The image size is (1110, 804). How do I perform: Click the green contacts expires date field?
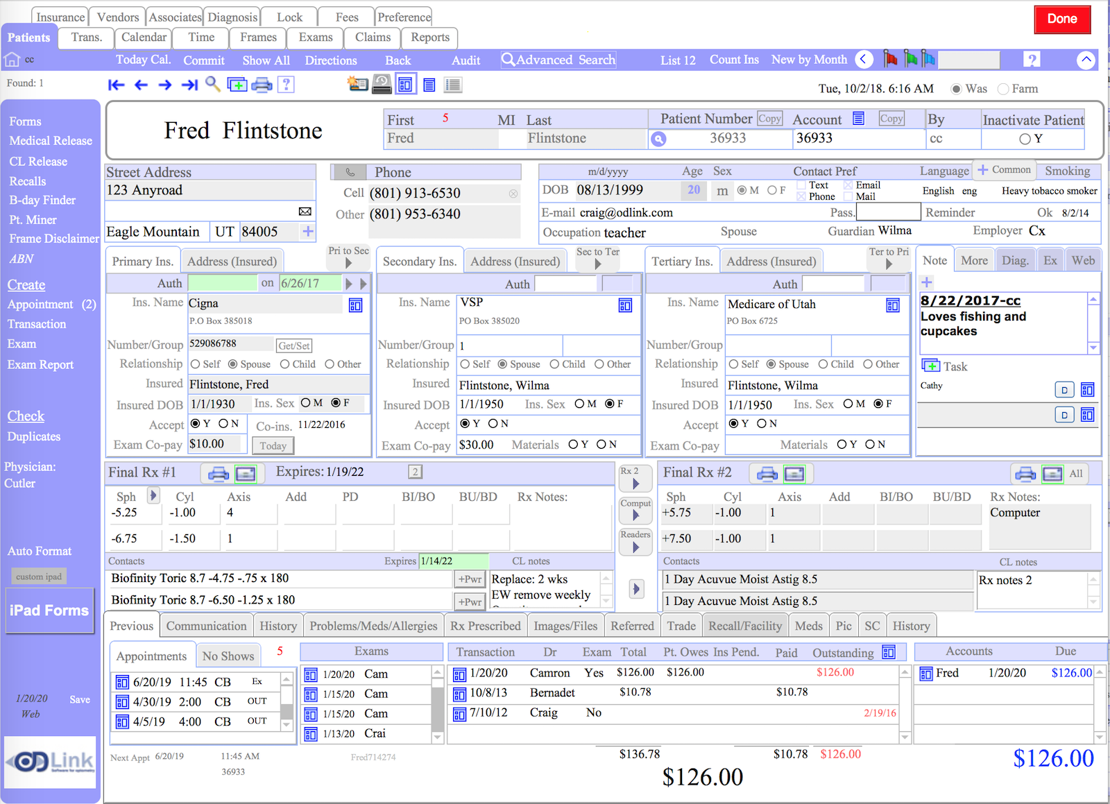point(454,561)
